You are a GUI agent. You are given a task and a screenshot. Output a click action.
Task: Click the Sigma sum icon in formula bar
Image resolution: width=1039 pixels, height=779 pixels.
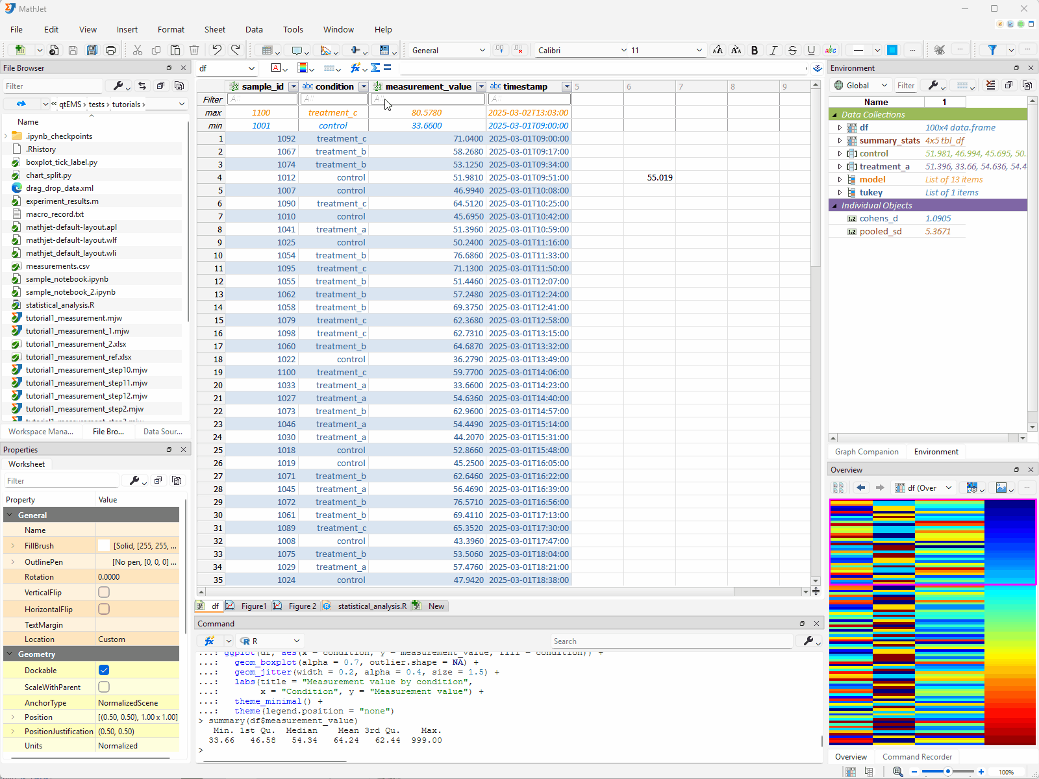[375, 68]
